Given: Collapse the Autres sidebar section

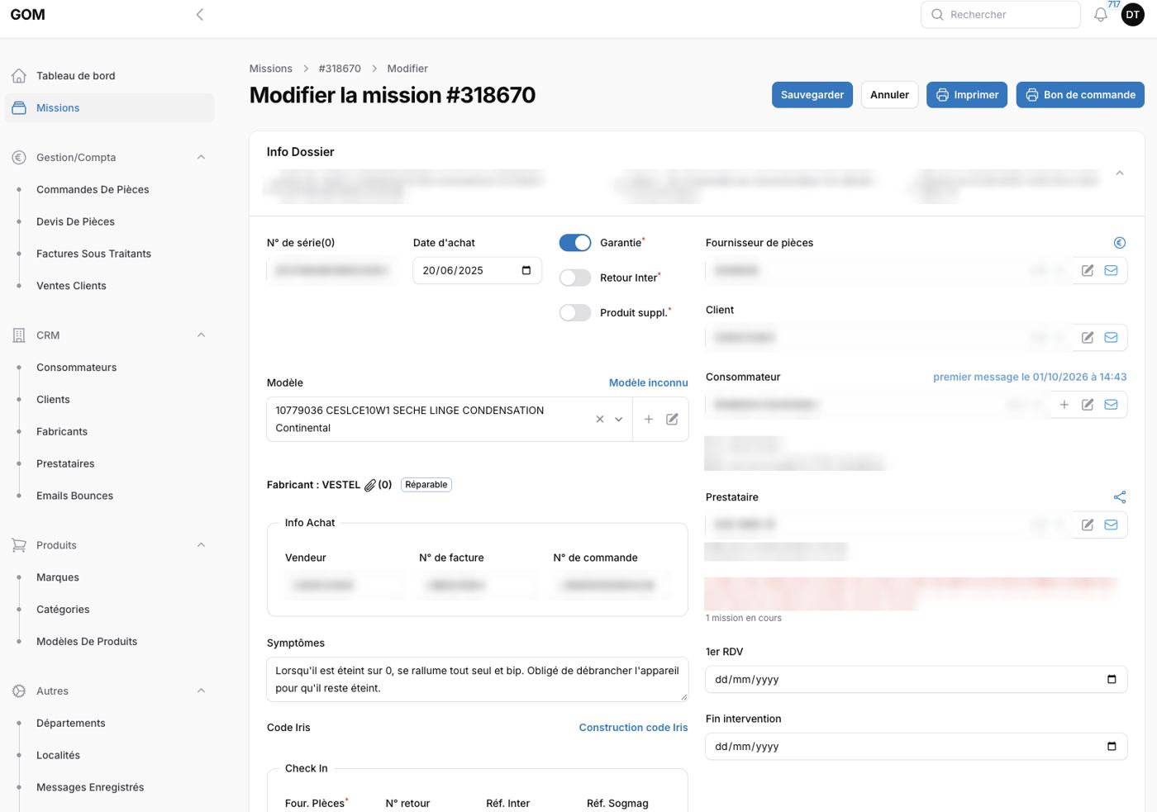Looking at the screenshot, I should pos(201,691).
